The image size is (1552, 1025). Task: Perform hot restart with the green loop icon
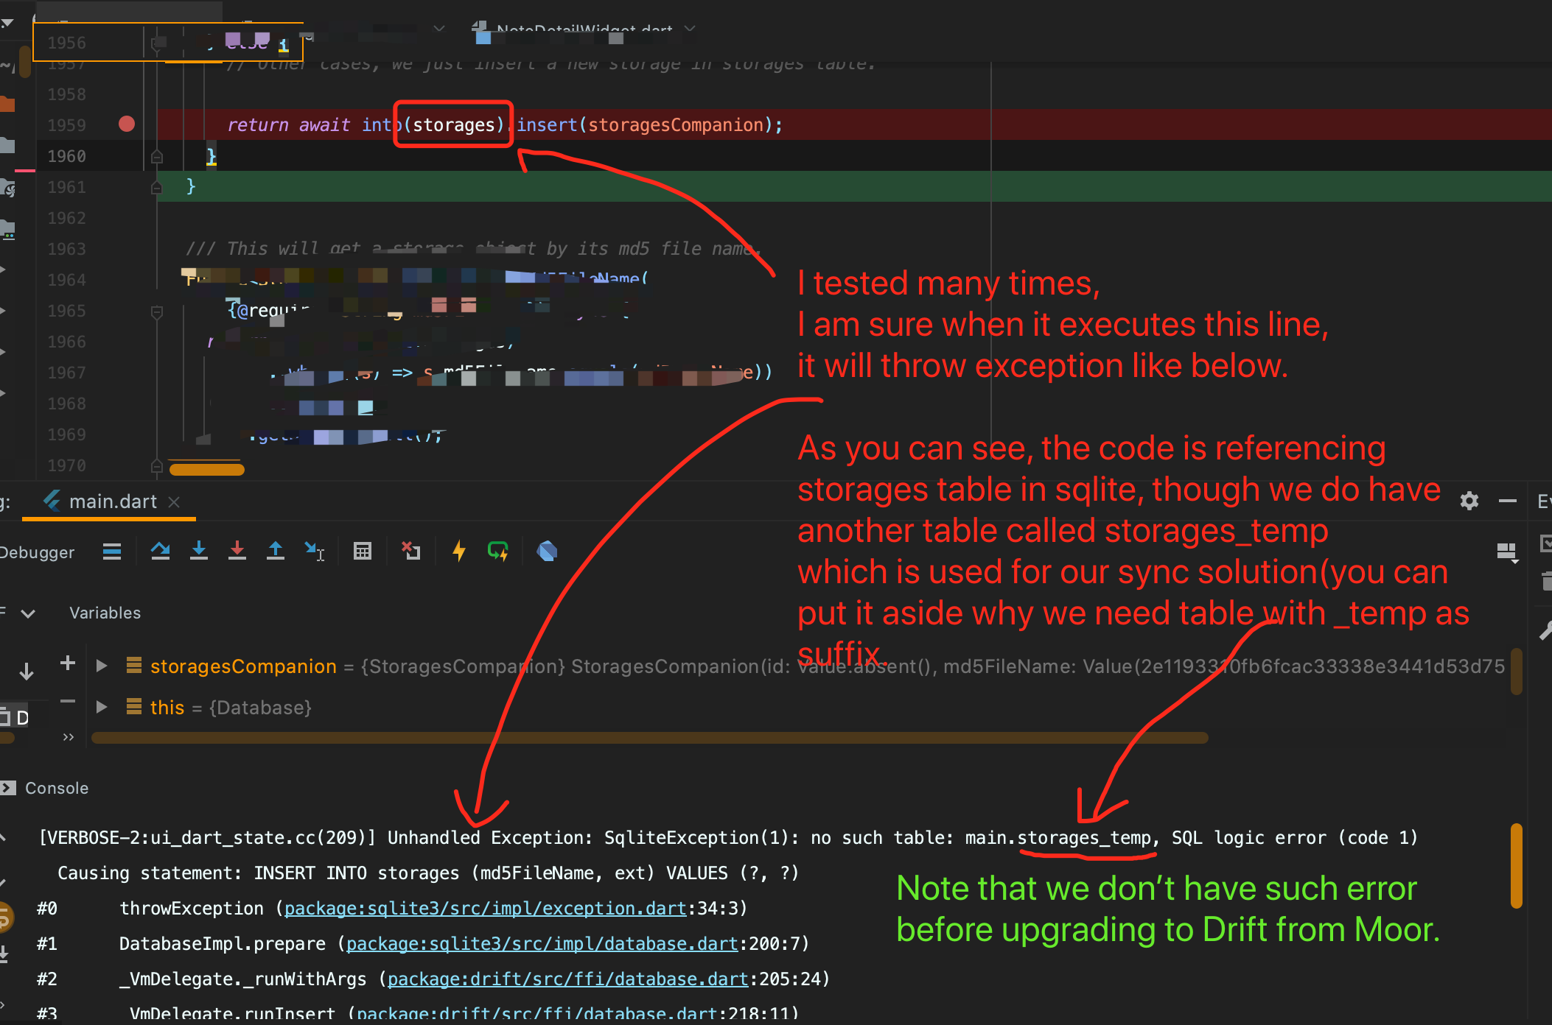coord(498,551)
